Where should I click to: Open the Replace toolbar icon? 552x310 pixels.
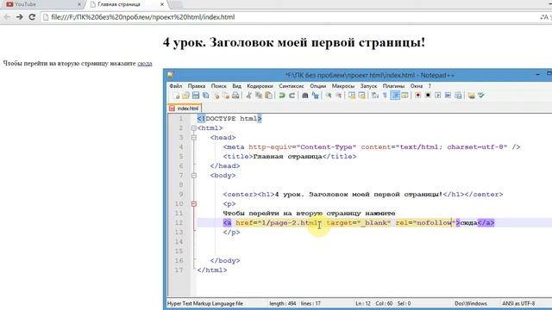[x=315, y=96]
